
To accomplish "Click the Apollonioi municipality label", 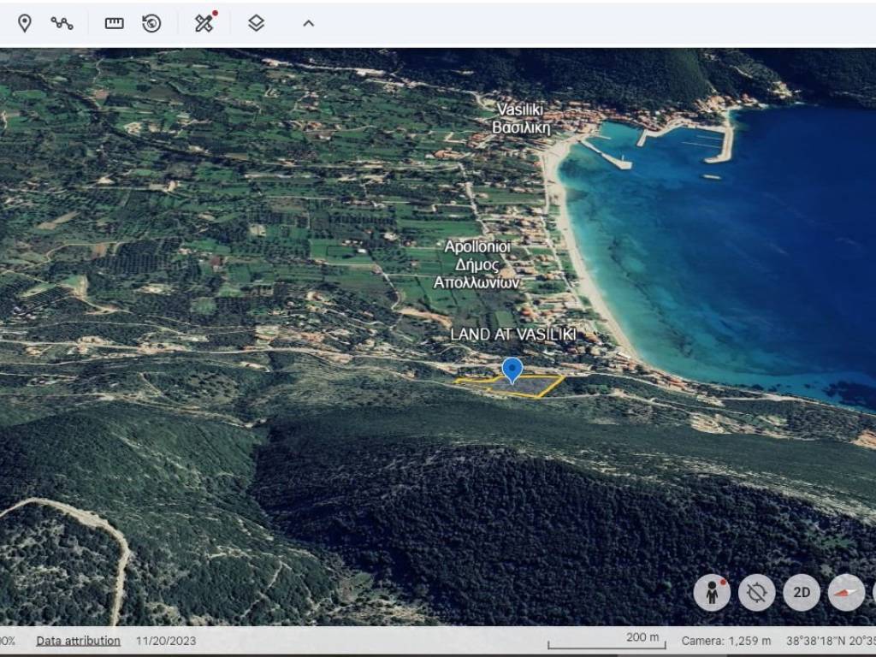I will point(477,264).
